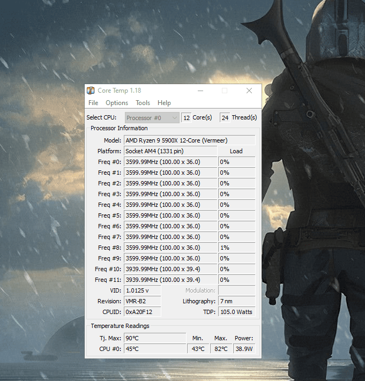Click the Freq #3 frequency value
The width and height of the screenshot is (365, 381).
click(170, 194)
